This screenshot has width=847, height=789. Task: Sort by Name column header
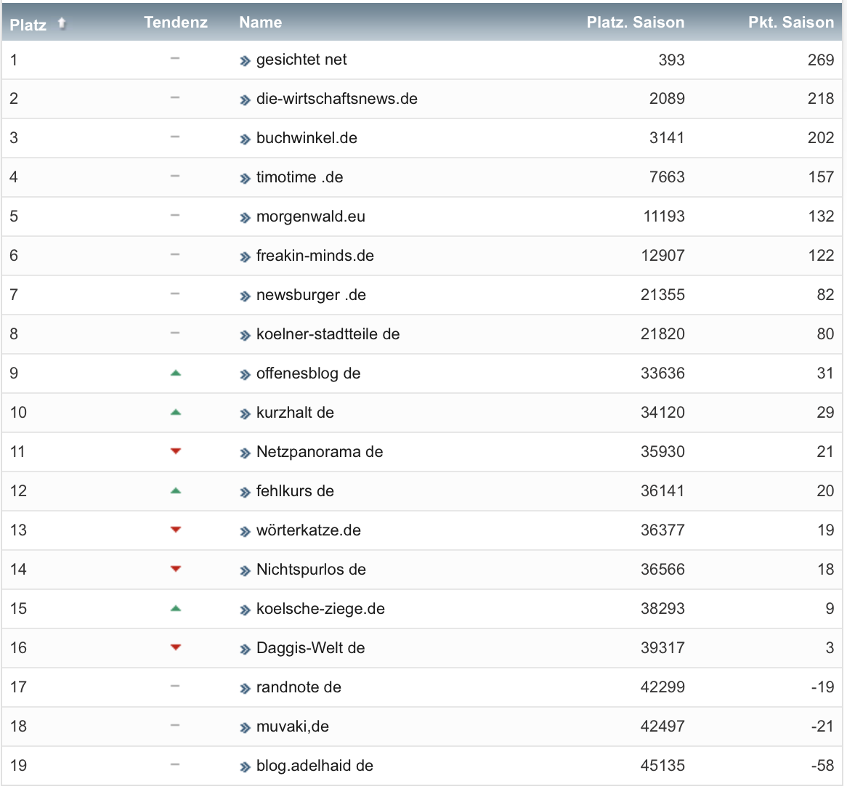tap(260, 22)
